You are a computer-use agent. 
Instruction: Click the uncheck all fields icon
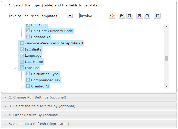click(x=129, y=16)
